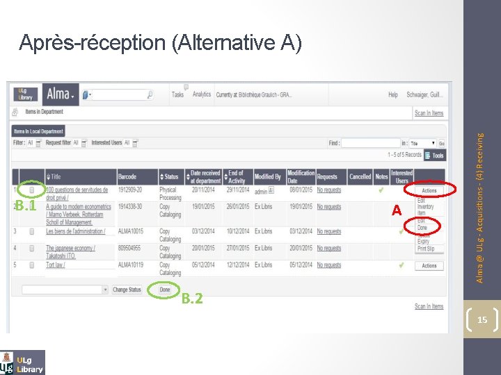
Task: Open the Alma main menu arrow
Action: coord(73,96)
